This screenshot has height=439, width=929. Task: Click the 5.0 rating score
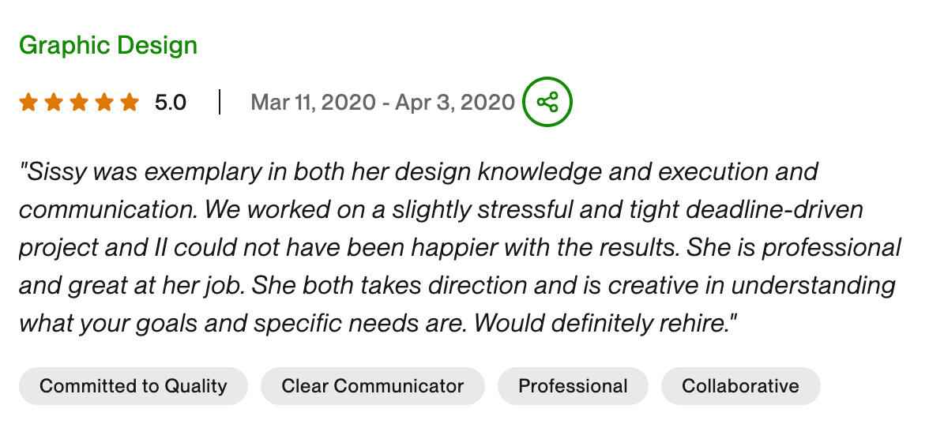tap(170, 103)
